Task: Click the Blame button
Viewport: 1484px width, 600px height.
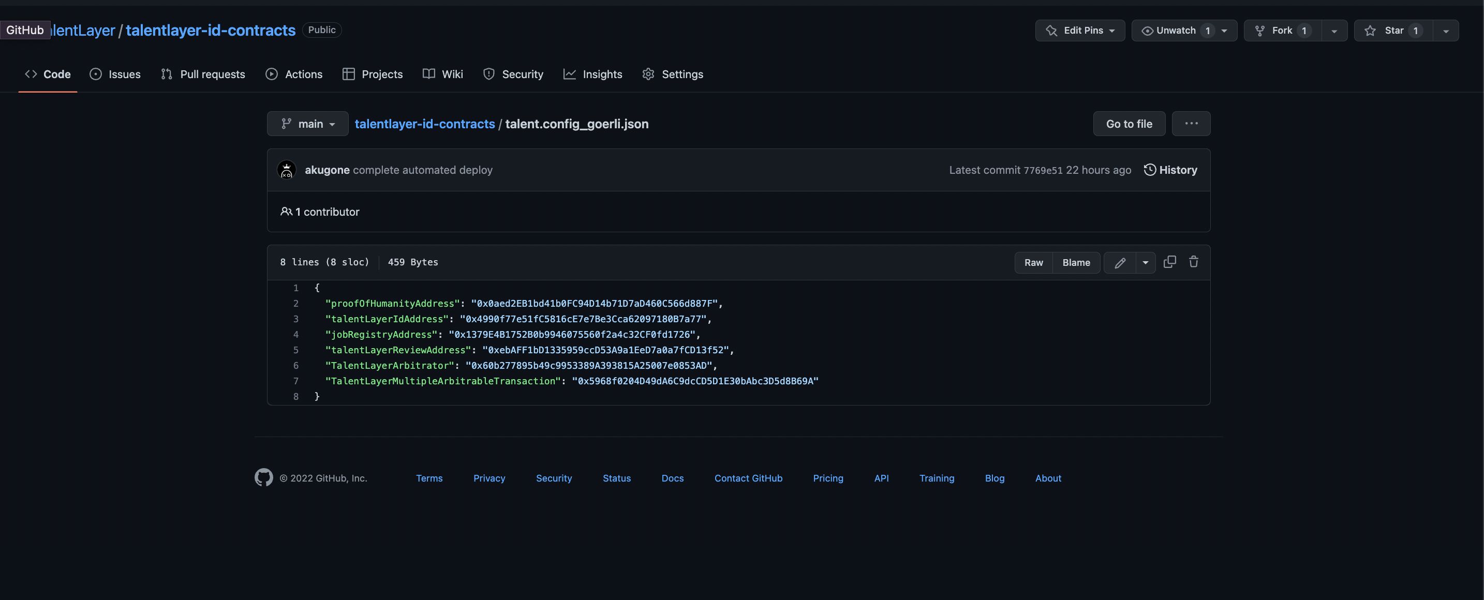Action: pyautogui.click(x=1076, y=263)
